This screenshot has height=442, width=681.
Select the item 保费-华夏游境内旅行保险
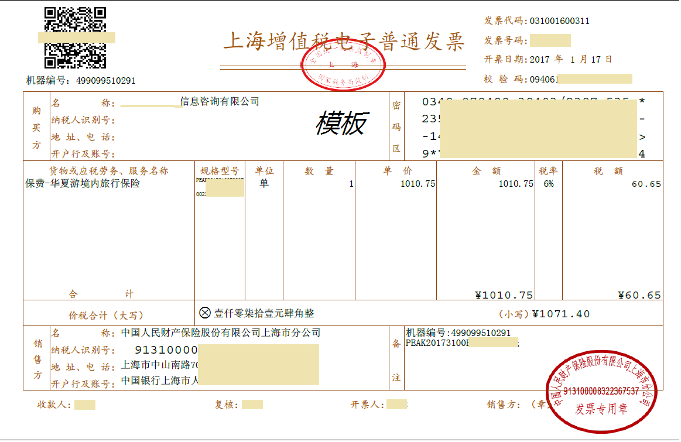point(83,183)
